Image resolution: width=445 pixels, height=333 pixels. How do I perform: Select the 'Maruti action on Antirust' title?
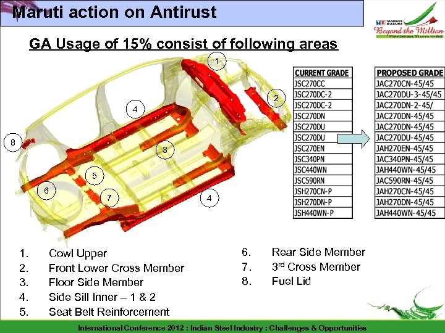114,12
